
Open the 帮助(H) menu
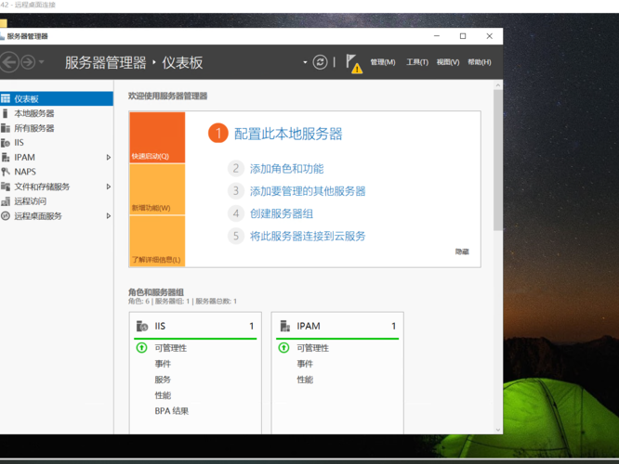(480, 62)
